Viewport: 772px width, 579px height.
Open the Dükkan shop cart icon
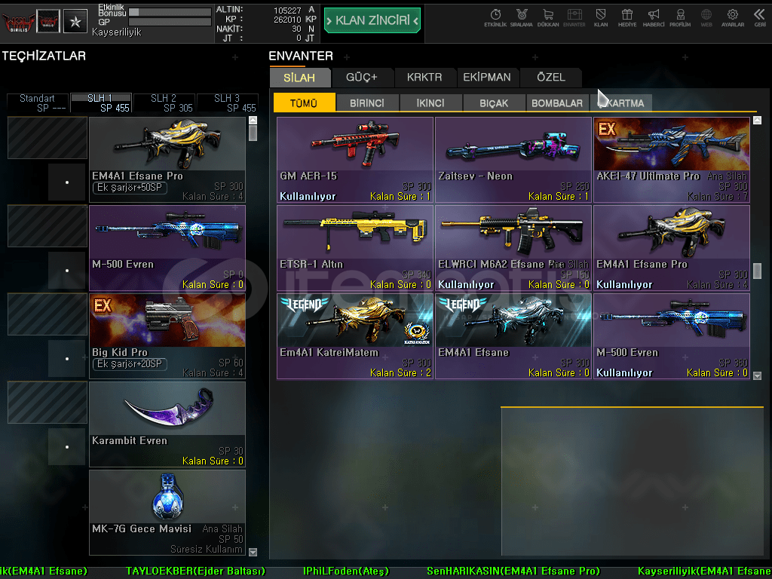[547, 17]
